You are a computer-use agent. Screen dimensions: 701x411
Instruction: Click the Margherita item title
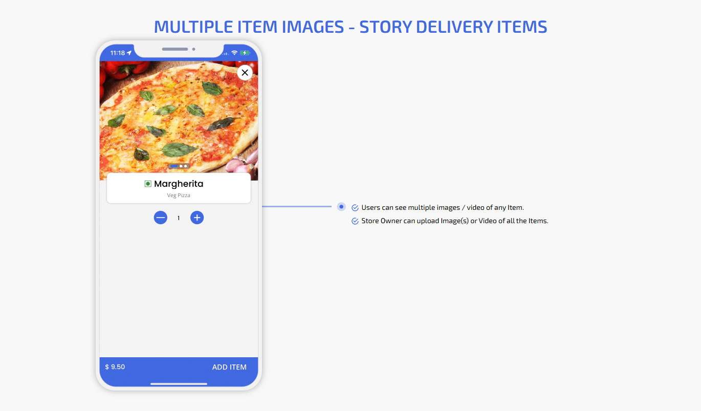pos(179,184)
